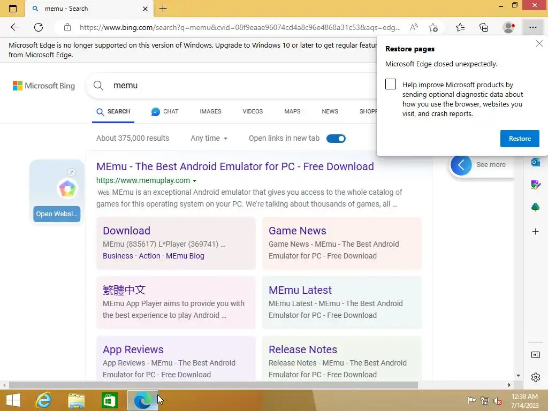Click the horizontal scrollbar thumb
548x411 pixels.
pos(214,385)
